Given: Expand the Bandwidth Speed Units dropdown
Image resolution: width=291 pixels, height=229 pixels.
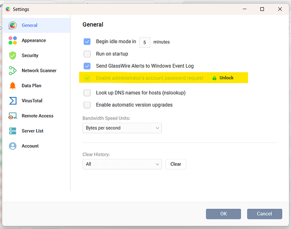Looking at the screenshot, I should point(122,128).
